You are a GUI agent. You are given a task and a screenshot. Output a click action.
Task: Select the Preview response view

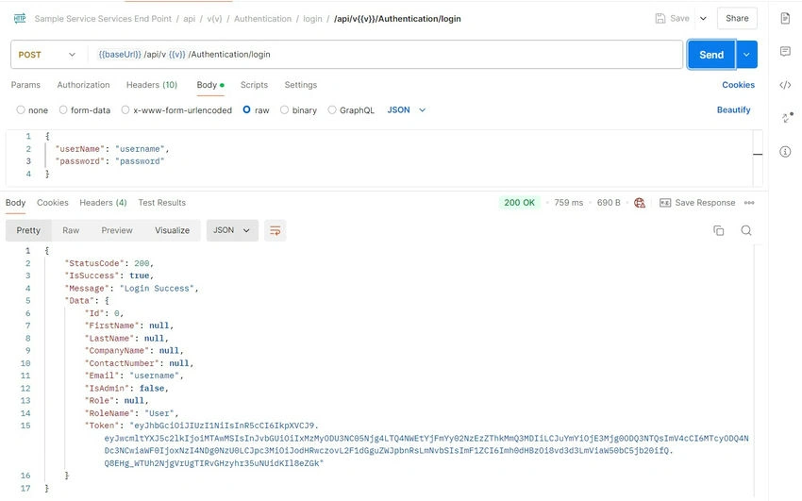click(117, 230)
